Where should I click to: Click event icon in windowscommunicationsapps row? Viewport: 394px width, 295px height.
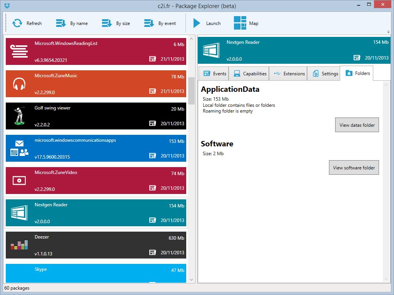pyautogui.click(x=152, y=156)
